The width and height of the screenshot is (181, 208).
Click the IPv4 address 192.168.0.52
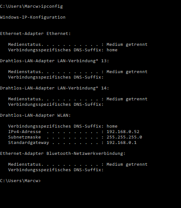pos(123,132)
